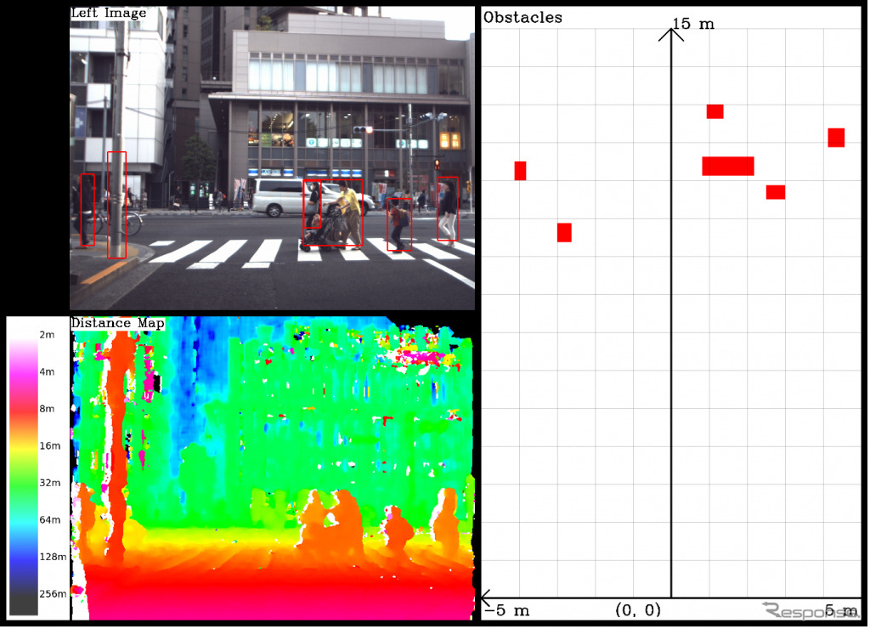Click the boxed utility pole in the left image

click(x=116, y=205)
